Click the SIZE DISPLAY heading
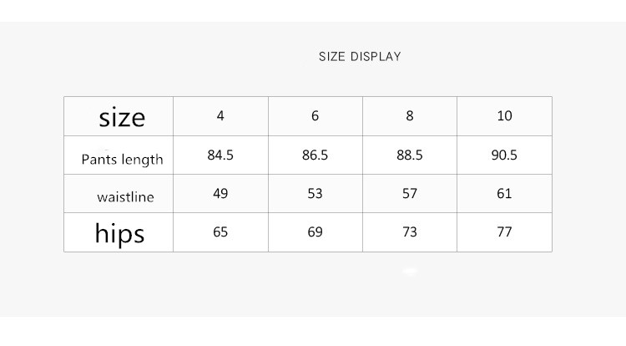This screenshot has height=346, width=626. click(360, 57)
